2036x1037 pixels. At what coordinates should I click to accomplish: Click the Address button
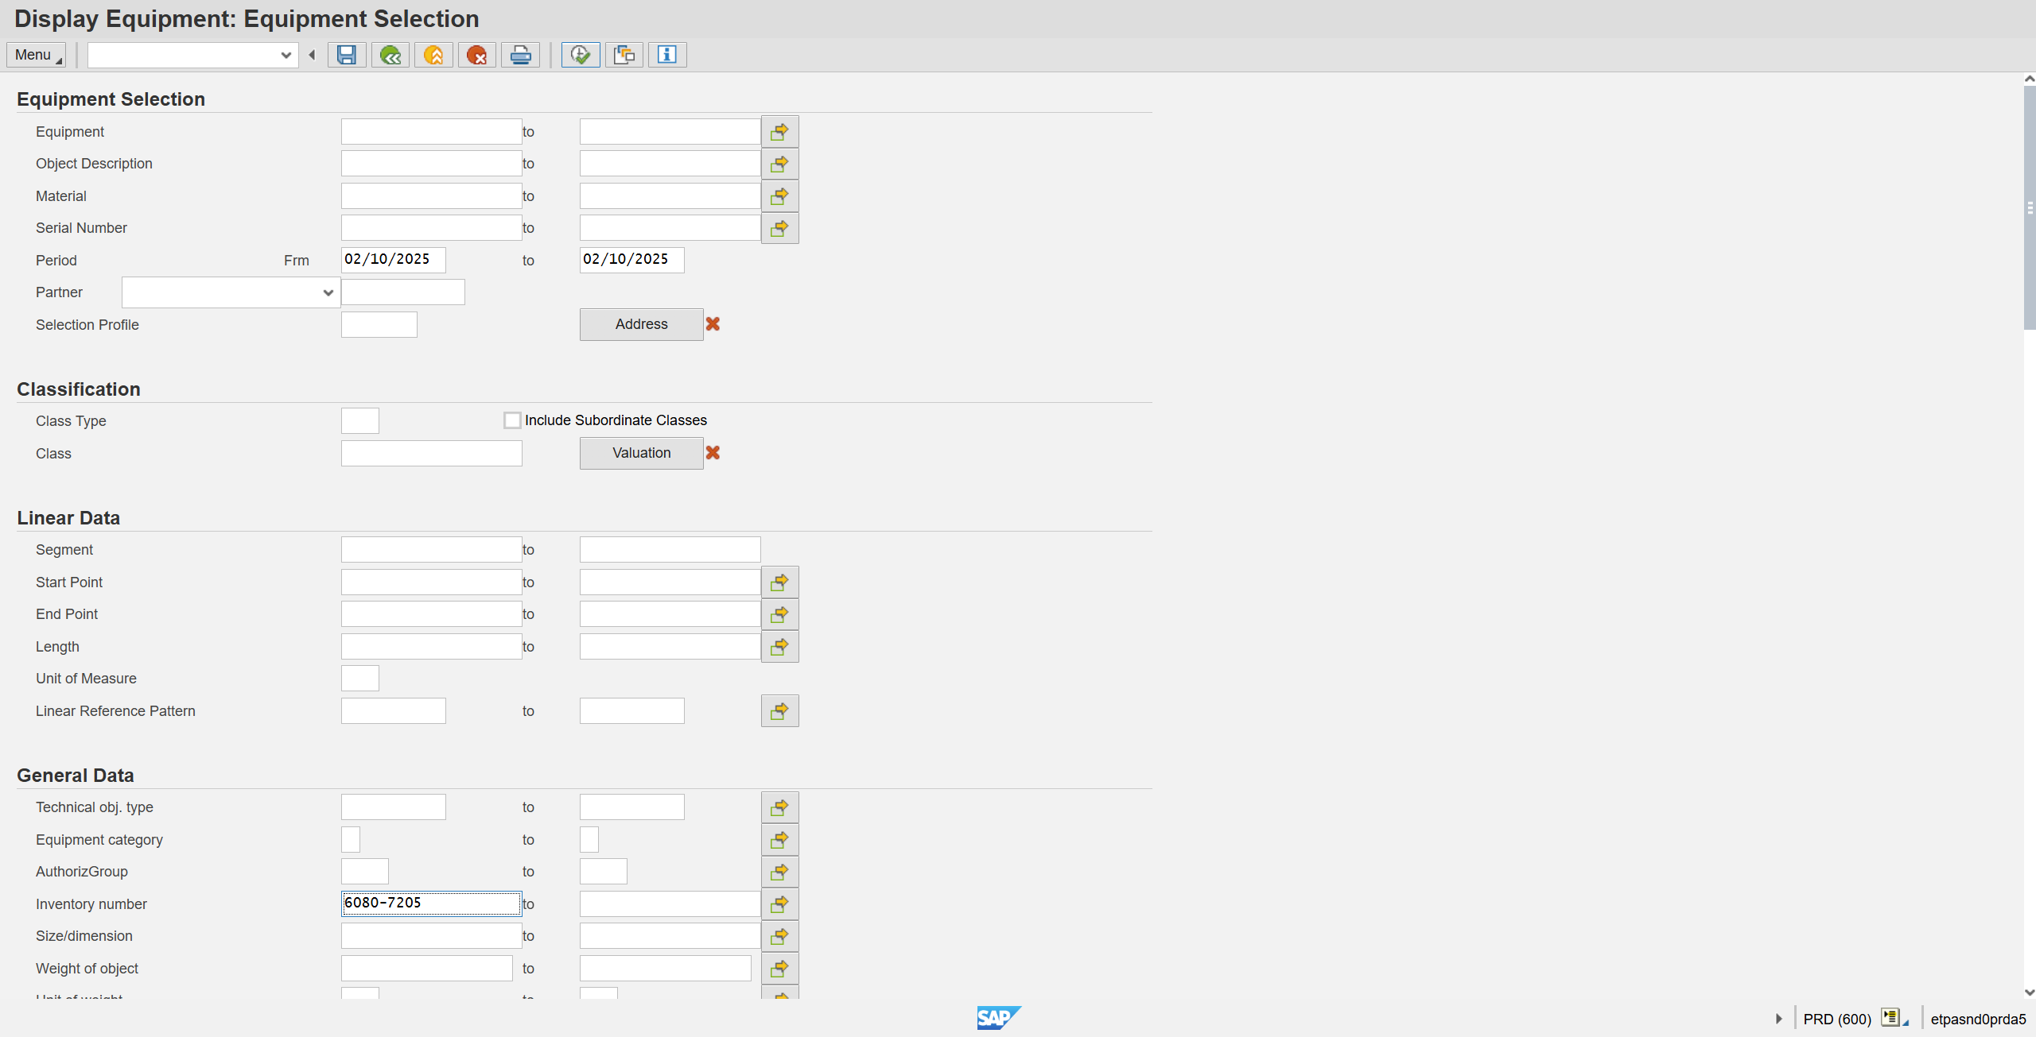tap(642, 324)
